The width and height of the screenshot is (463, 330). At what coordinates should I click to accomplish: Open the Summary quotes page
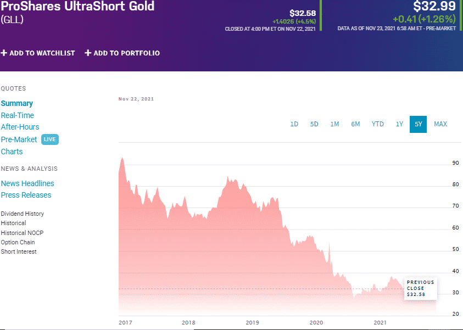point(17,103)
